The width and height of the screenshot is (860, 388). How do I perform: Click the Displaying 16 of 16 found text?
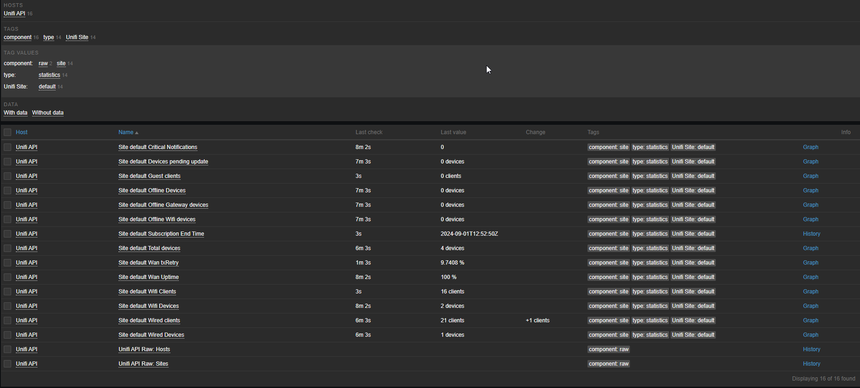coord(824,379)
